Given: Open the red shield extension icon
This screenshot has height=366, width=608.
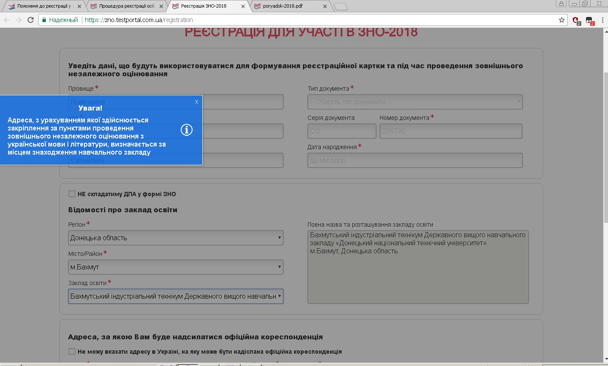Looking at the screenshot, I should pos(576,20).
